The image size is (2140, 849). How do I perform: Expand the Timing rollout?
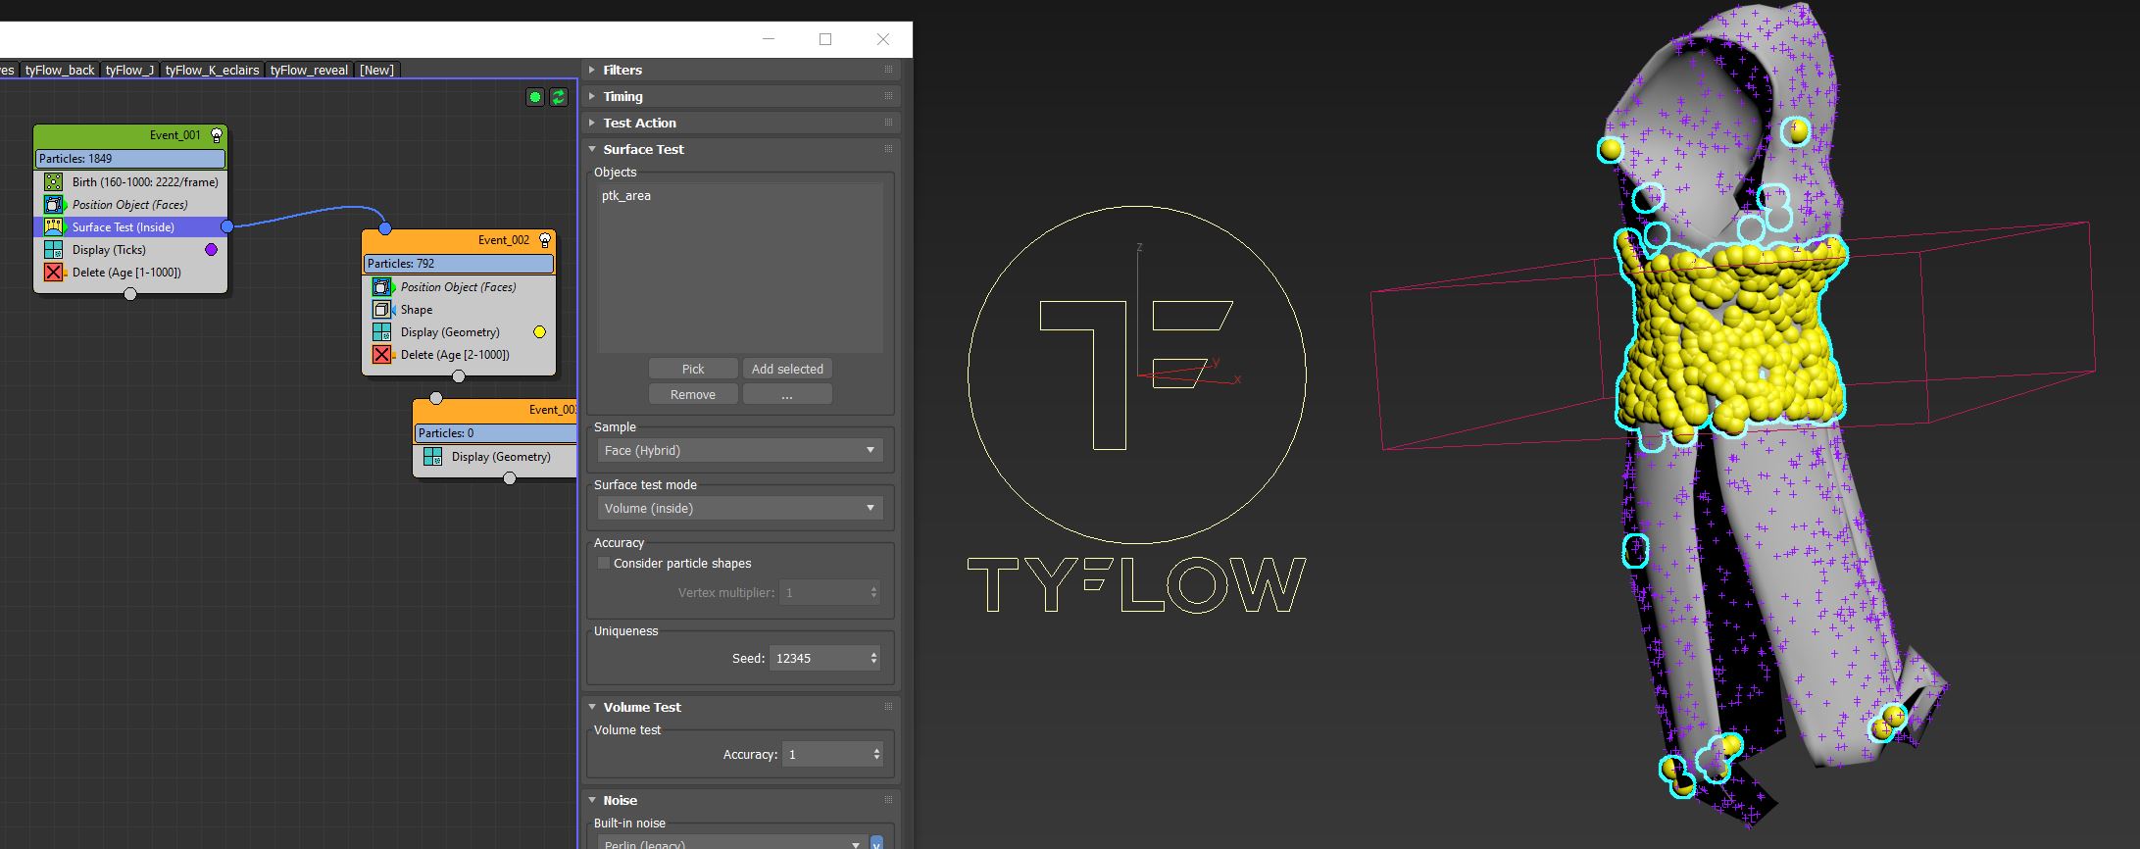coord(592,96)
